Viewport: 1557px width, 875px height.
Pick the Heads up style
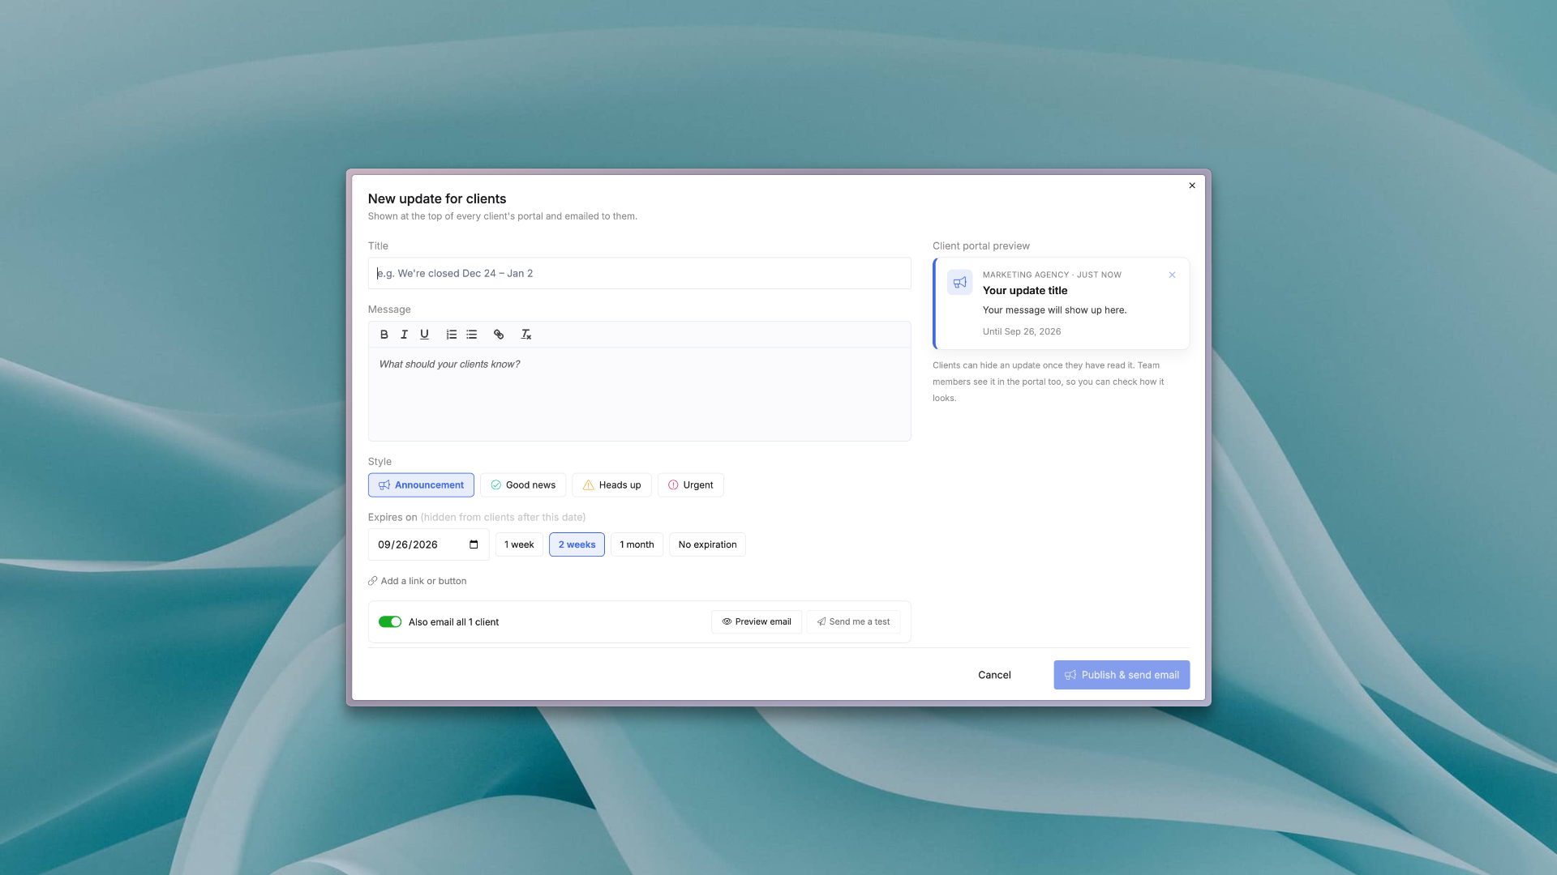tap(612, 485)
